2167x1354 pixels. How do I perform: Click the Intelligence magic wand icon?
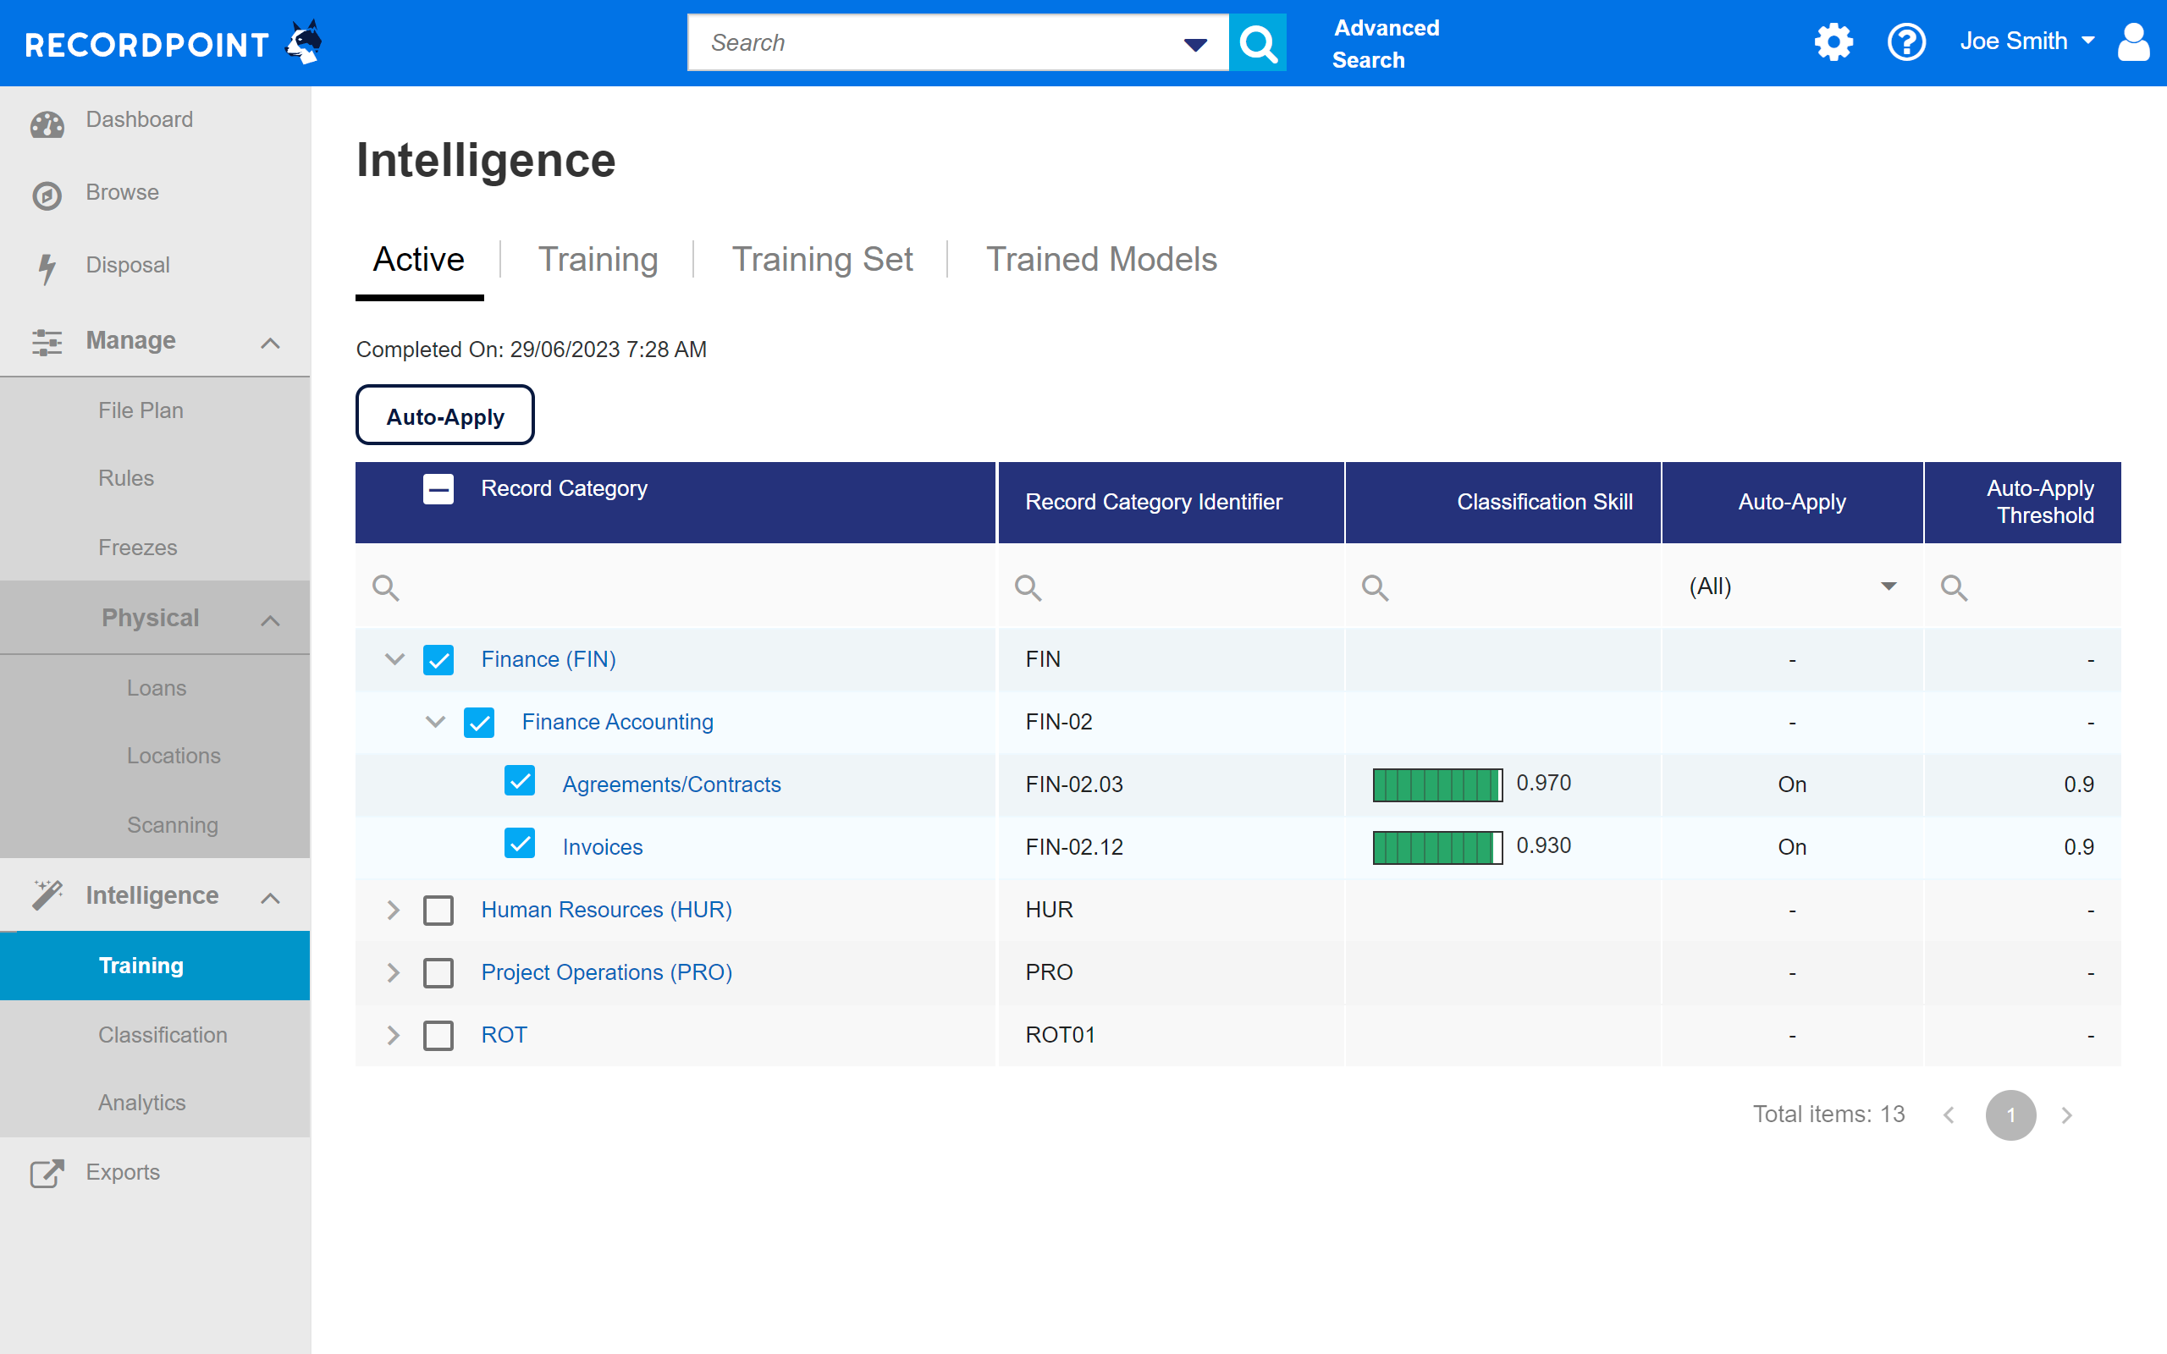[47, 894]
